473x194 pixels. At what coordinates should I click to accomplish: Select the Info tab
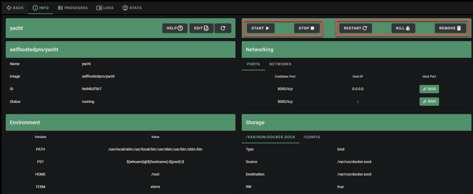pyautogui.click(x=40, y=8)
